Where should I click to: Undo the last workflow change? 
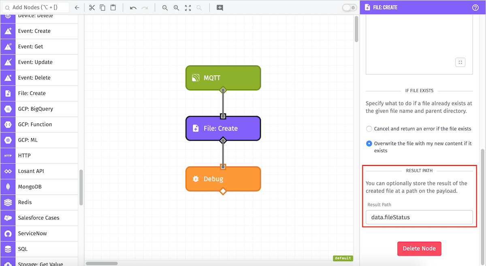click(x=133, y=8)
